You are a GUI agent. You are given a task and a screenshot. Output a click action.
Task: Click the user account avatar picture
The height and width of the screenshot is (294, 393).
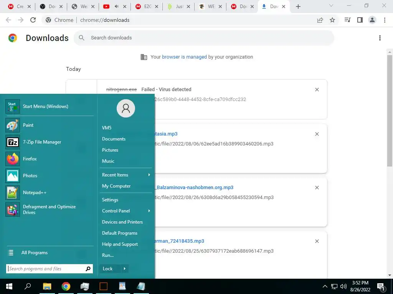126,108
